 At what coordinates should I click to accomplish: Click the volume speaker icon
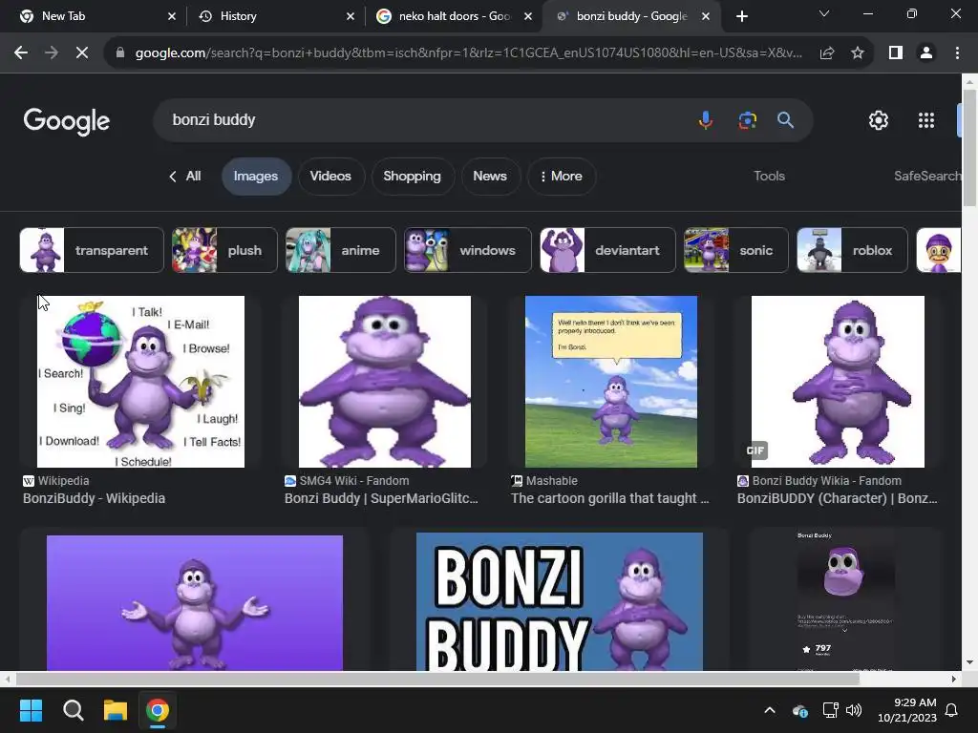point(854,710)
